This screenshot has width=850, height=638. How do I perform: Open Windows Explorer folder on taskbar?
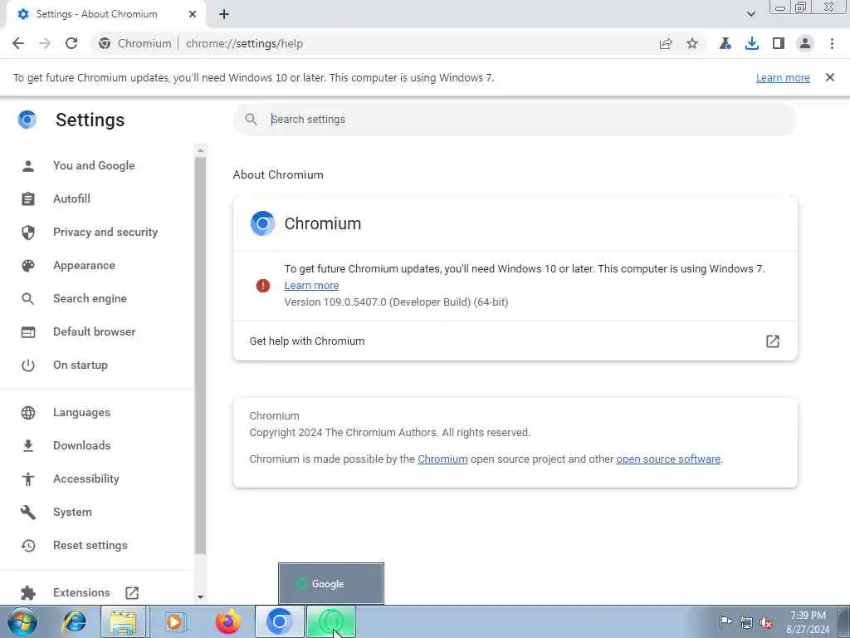click(x=124, y=621)
